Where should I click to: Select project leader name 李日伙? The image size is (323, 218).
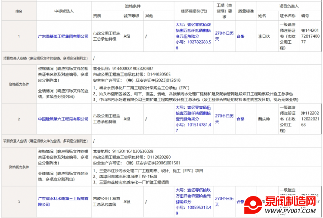(264, 36)
